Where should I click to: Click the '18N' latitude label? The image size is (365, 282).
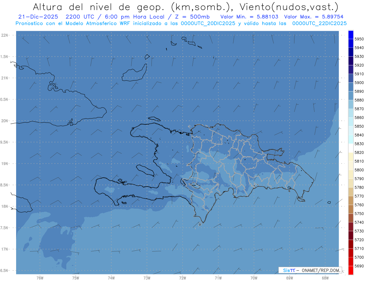5,207
